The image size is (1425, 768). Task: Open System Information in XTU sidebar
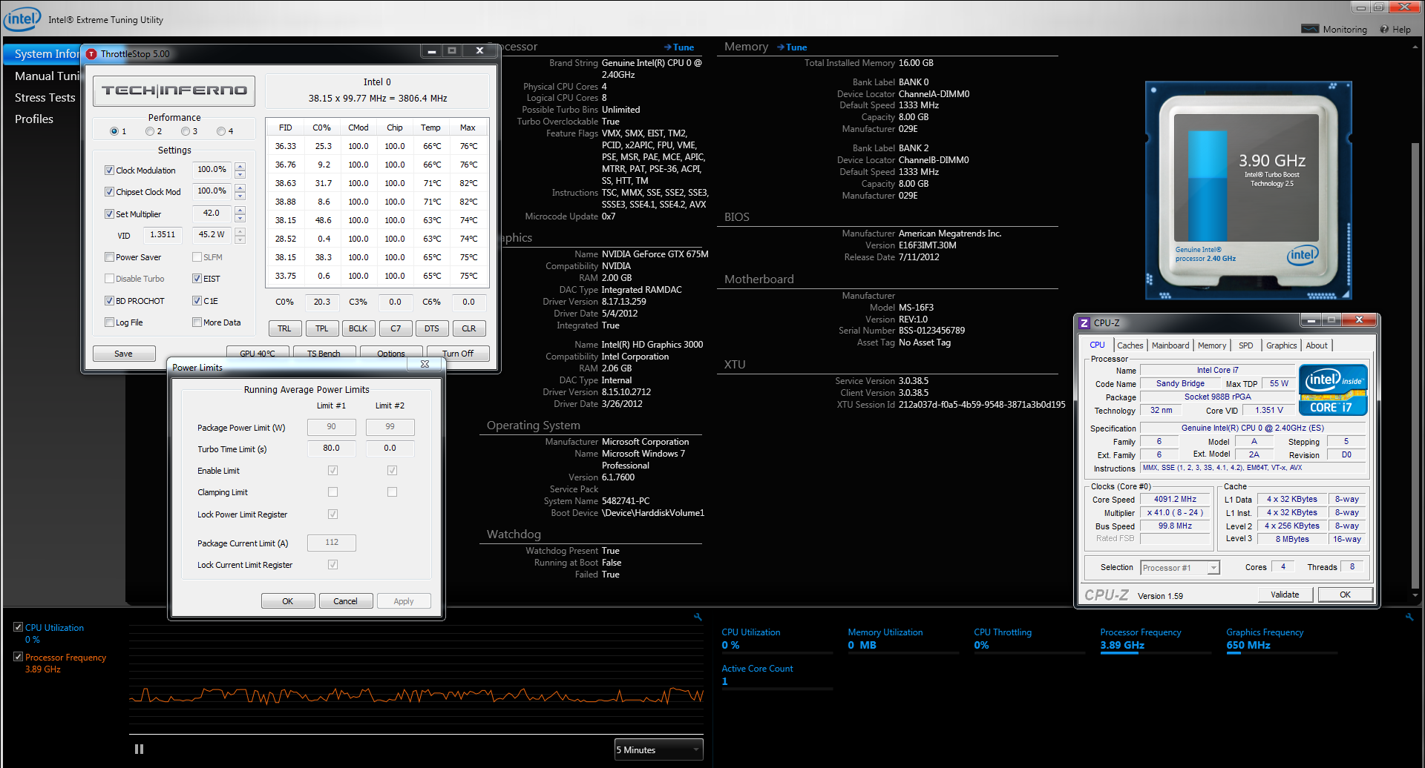(43, 54)
